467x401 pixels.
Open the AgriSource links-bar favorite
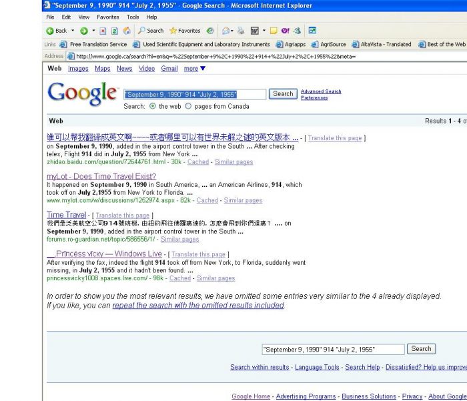click(328, 45)
